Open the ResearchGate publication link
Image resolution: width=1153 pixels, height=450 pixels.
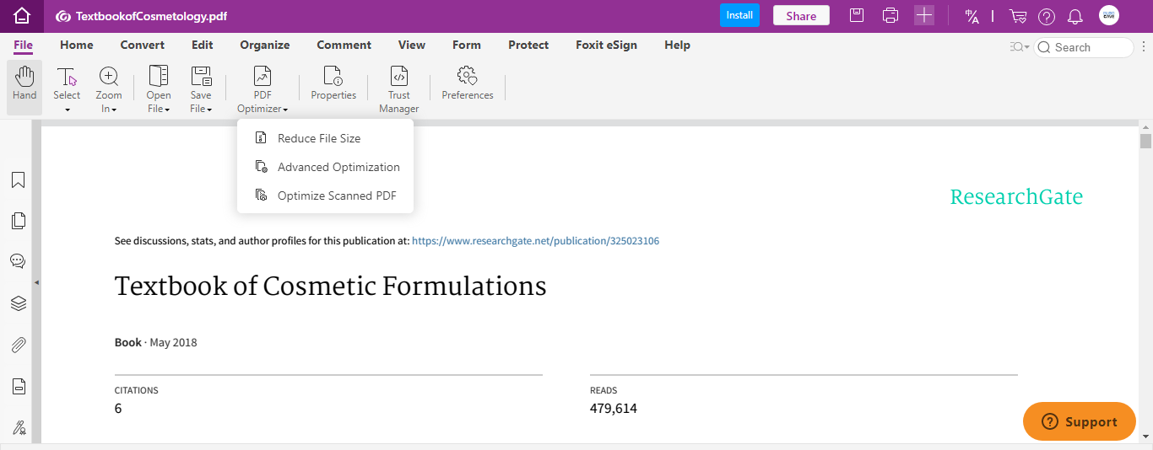pos(535,241)
